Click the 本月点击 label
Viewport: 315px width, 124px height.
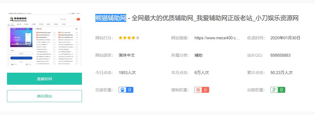[180, 72]
